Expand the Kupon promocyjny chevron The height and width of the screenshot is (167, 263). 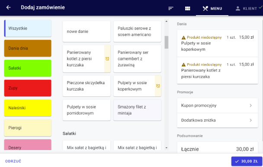click(250, 105)
